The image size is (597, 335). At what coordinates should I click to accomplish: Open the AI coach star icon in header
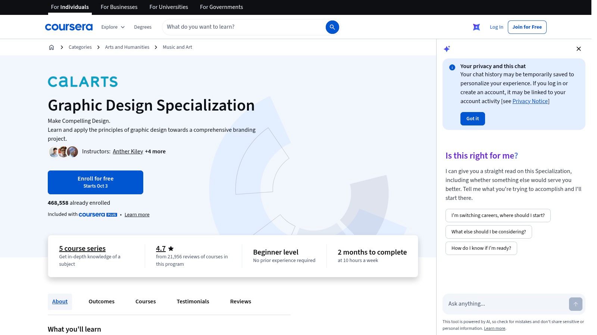pos(476,27)
